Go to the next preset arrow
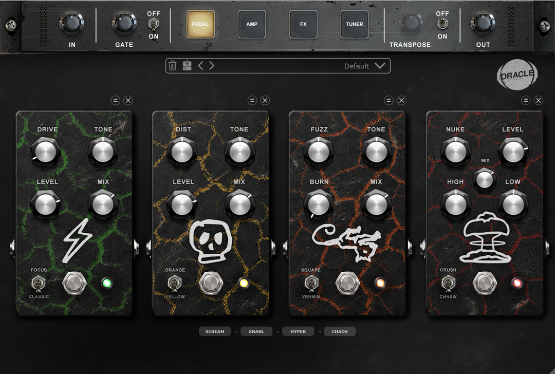The image size is (555, 374). coord(212,65)
